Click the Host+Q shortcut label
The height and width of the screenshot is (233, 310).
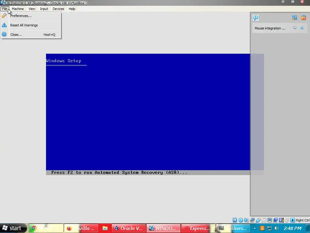coord(49,35)
